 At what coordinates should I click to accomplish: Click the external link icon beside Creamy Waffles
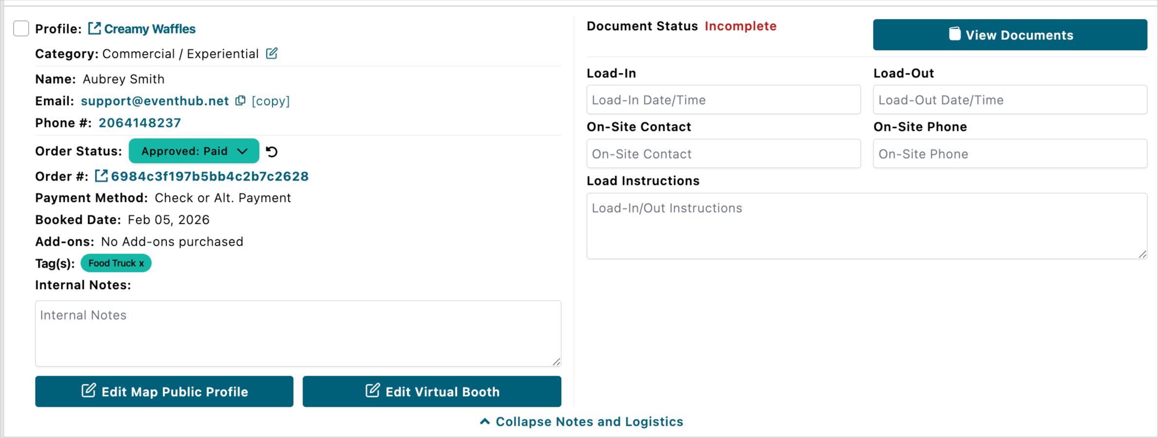tap(94, 29)
